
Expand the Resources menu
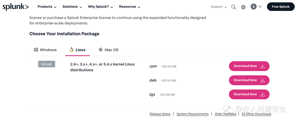tap(129, 7)
